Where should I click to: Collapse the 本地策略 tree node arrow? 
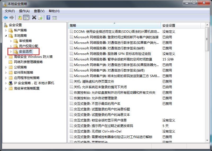[x=6, y=36]
